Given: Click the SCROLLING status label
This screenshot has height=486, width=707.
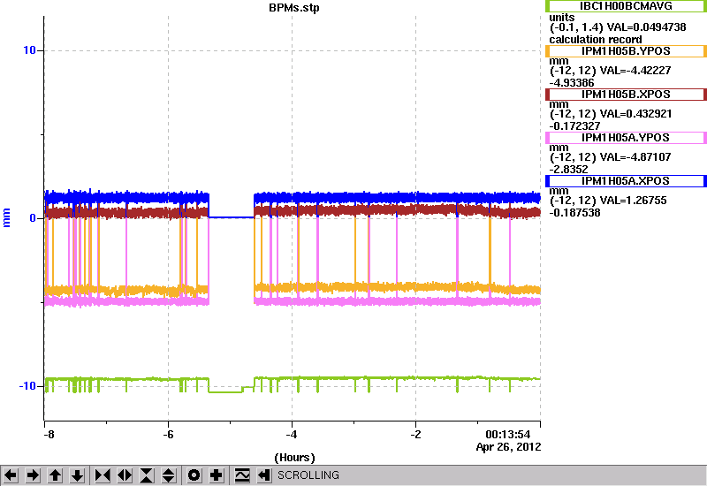Looking at the screenshot, I should (x=308, y=475).
